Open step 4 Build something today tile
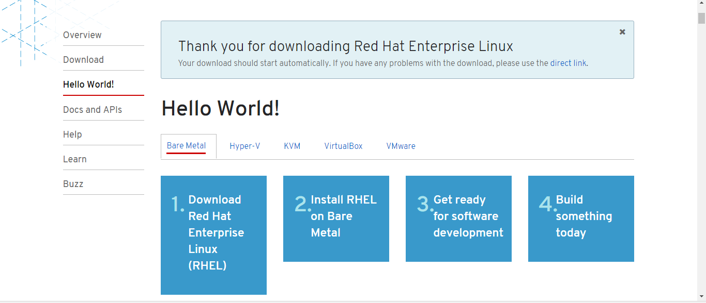706x303 pixels. click(x=581, y=218)
